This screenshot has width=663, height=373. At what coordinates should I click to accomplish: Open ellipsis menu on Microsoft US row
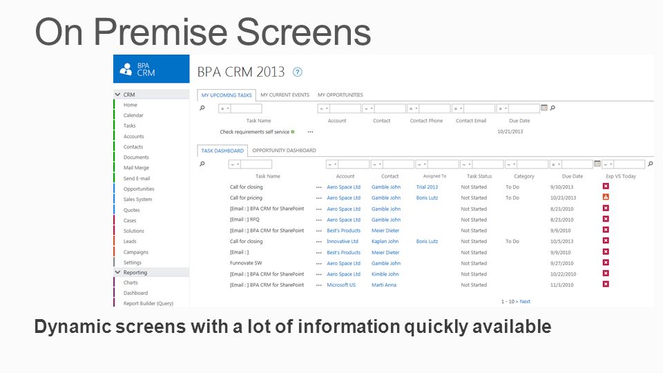(x=319, y=285)
